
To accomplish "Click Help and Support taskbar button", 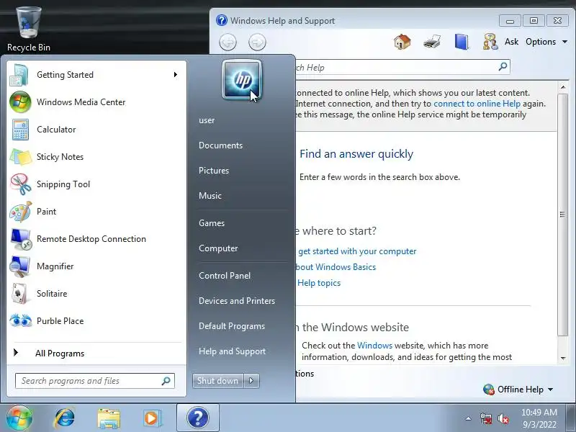I will click(198, 418).
